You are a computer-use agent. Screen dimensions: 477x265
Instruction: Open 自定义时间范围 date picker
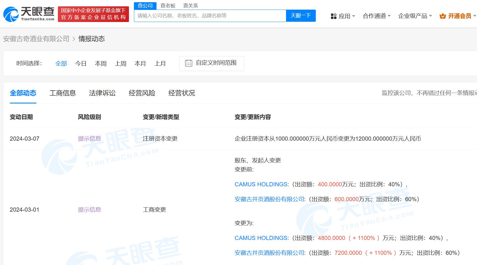tap(212, 64)
